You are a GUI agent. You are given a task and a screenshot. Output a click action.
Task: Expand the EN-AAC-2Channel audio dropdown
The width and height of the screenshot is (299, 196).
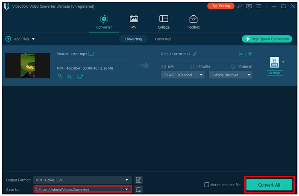click(182, 75)
